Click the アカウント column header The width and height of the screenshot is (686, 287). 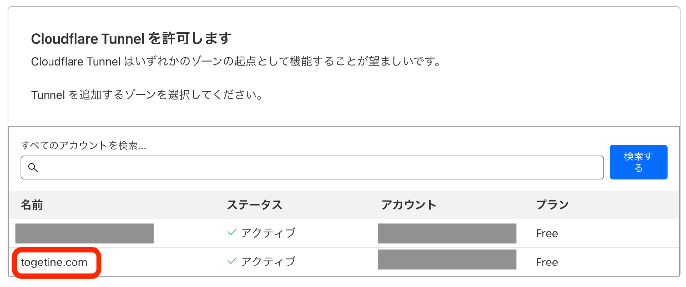(x=409, y=205)
